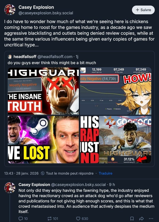This screenshot has width=159, height=222.
Task: Open Casey Explosion's avatar on the main post
Action: 10,10
